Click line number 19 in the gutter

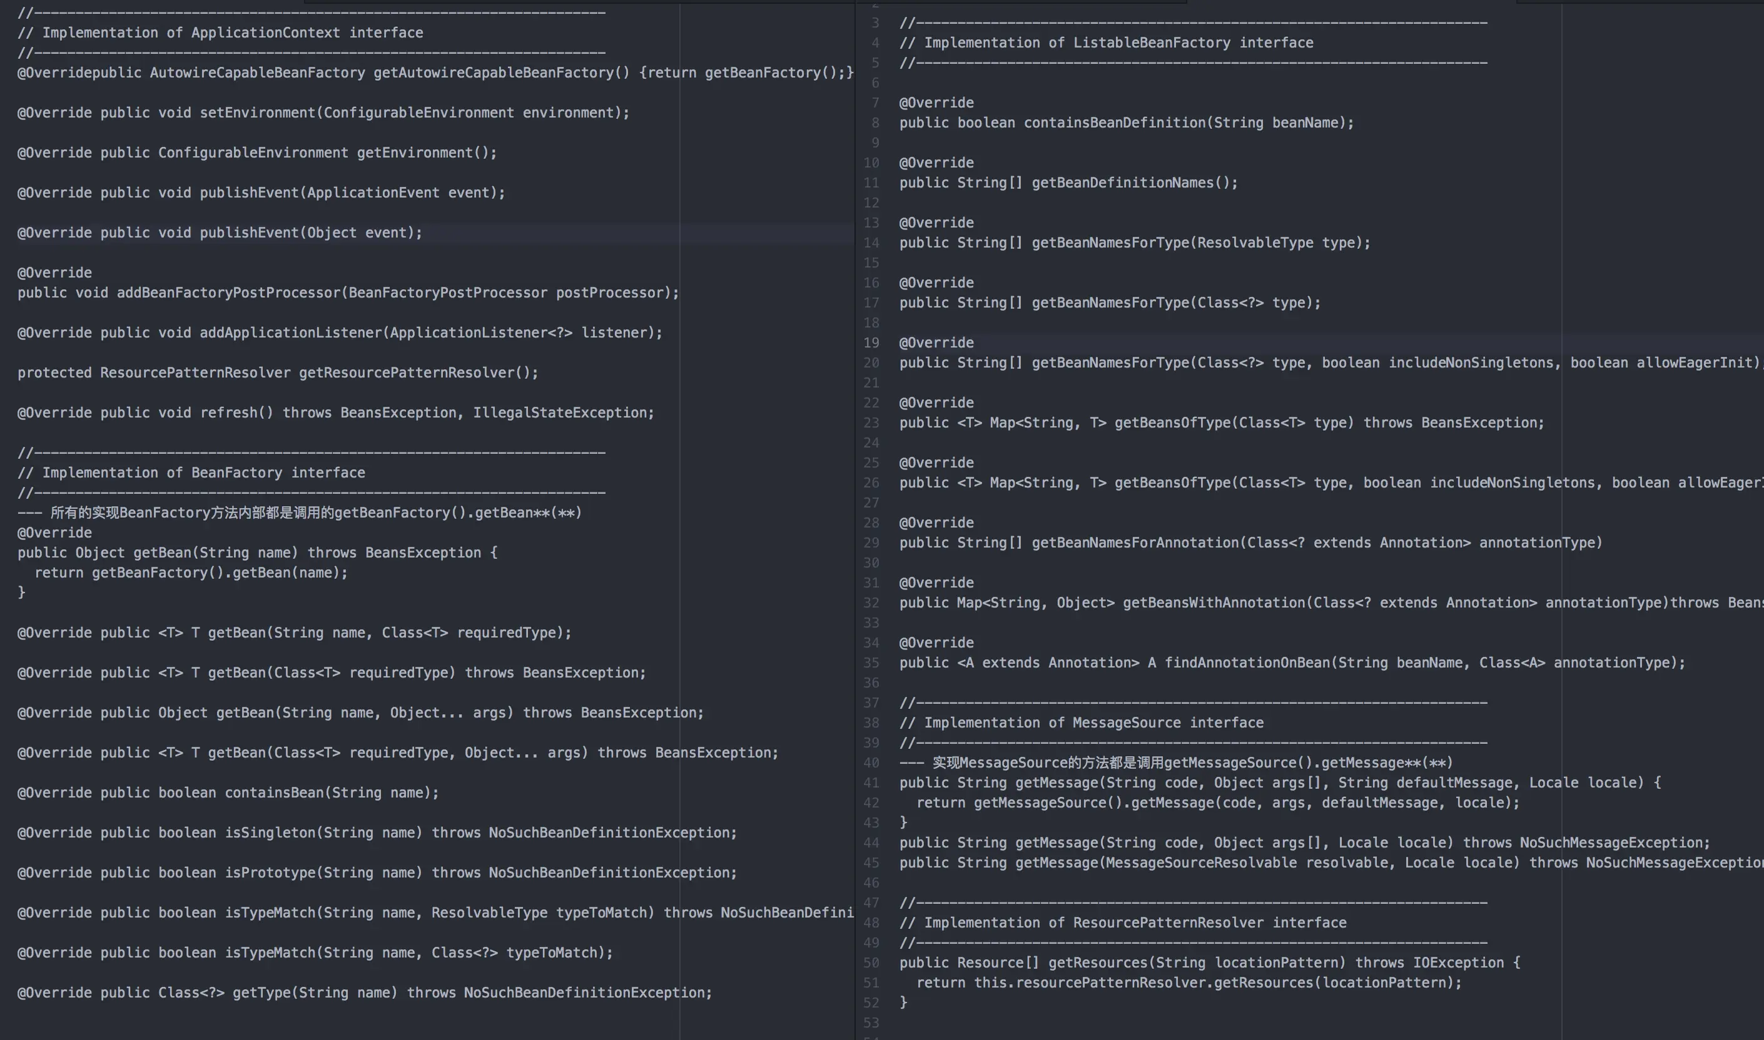click(x=871, y=342)
